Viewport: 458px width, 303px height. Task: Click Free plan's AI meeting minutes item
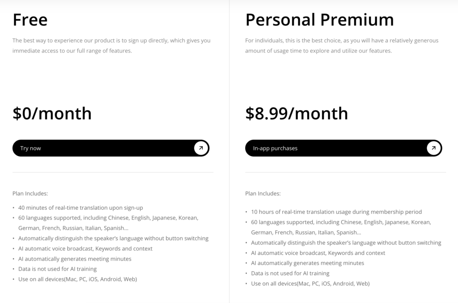click(x=75, y=259)
